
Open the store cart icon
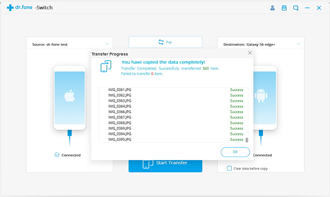click(284, 8)
